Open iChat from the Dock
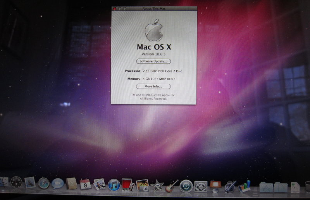310x200 pixels. [x=57, y=184]
